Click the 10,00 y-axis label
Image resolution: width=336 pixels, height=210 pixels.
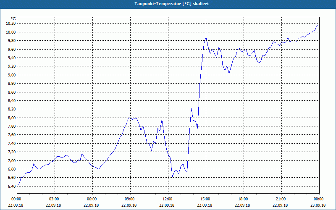[11, 32]
